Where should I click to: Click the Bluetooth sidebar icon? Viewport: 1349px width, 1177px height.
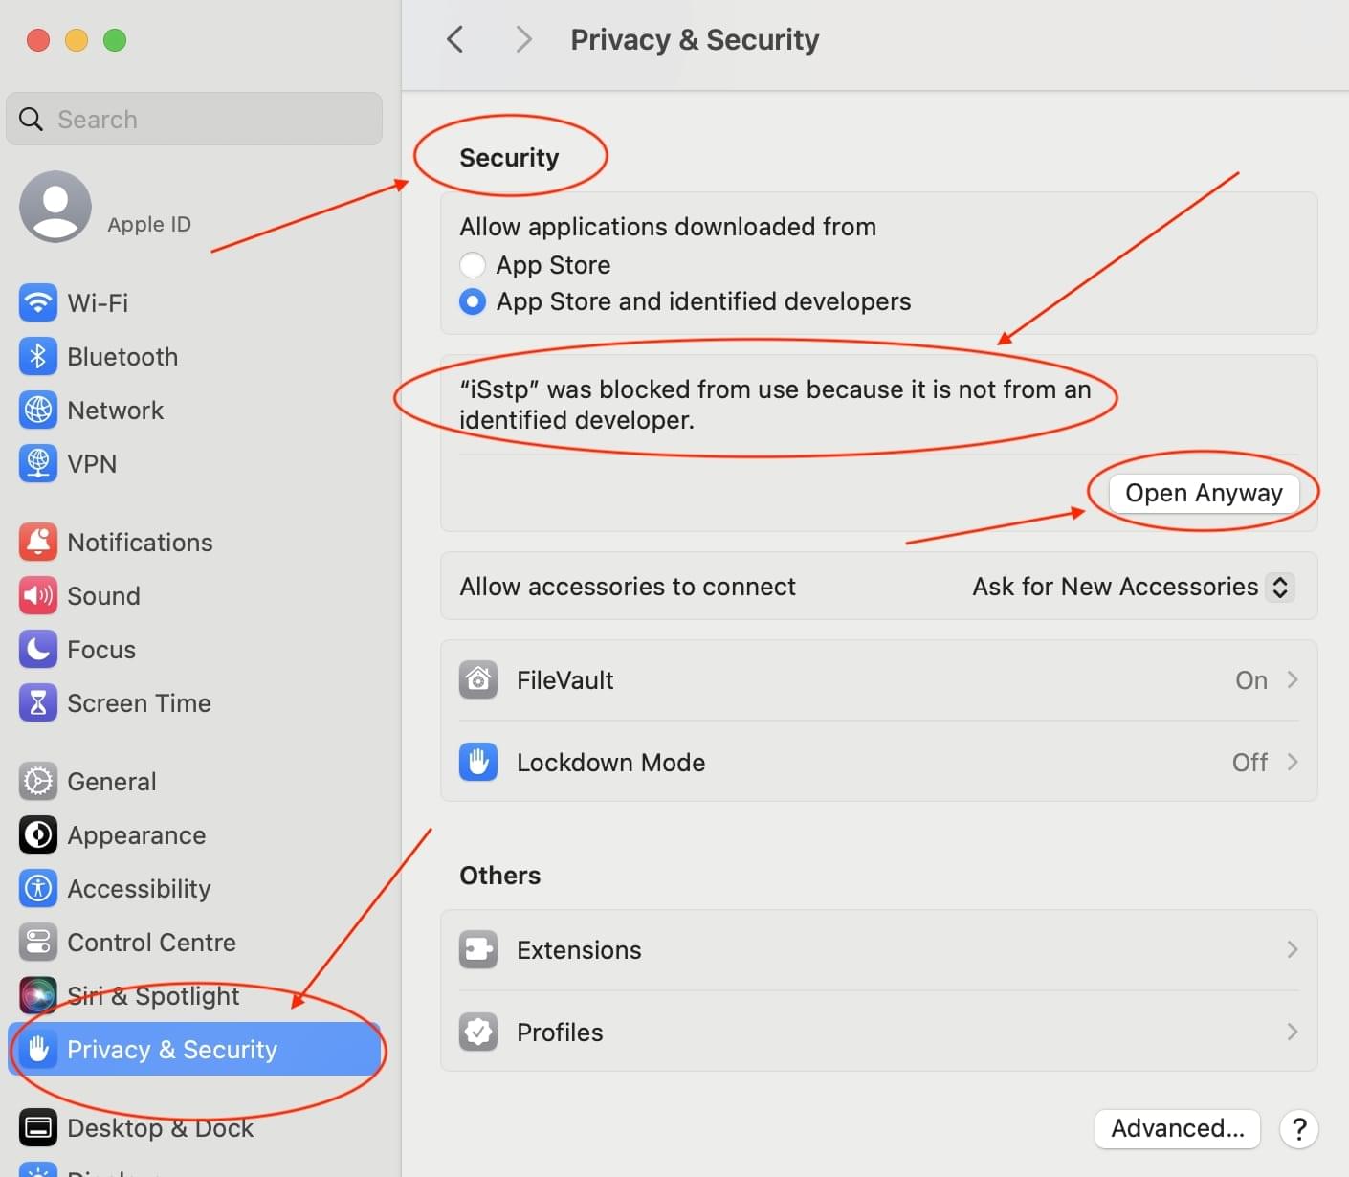point(38,357)
